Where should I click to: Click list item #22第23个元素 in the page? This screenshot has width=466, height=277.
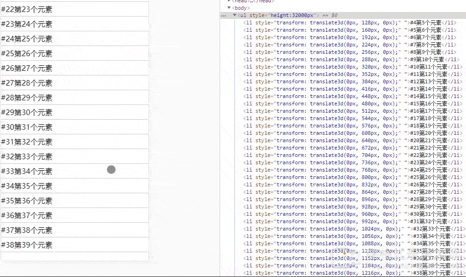[74, 9]
